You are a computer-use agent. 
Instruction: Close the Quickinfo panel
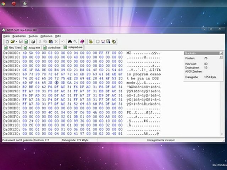pyautogui.click(x=221, y=53)
